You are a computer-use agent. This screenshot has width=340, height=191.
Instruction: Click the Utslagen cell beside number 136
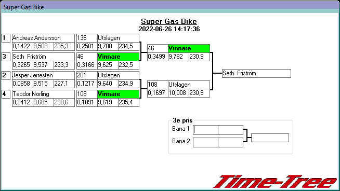point(118,38)
